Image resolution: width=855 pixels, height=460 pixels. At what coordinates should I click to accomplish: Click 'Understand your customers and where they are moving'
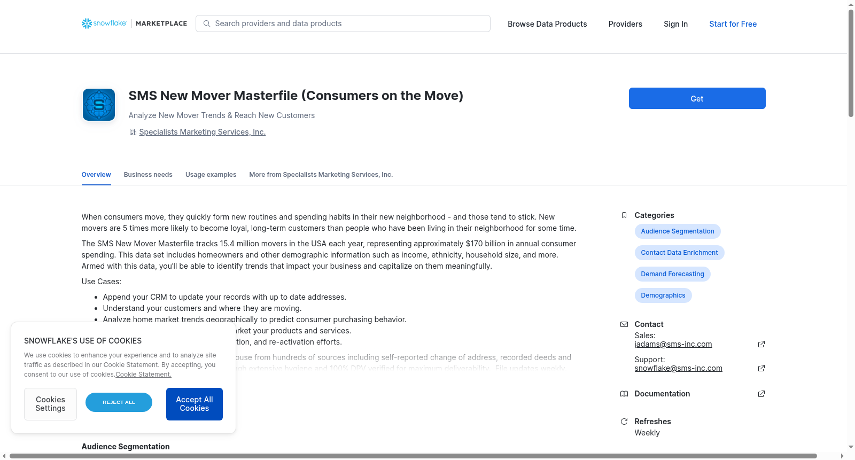pos(202,308)
